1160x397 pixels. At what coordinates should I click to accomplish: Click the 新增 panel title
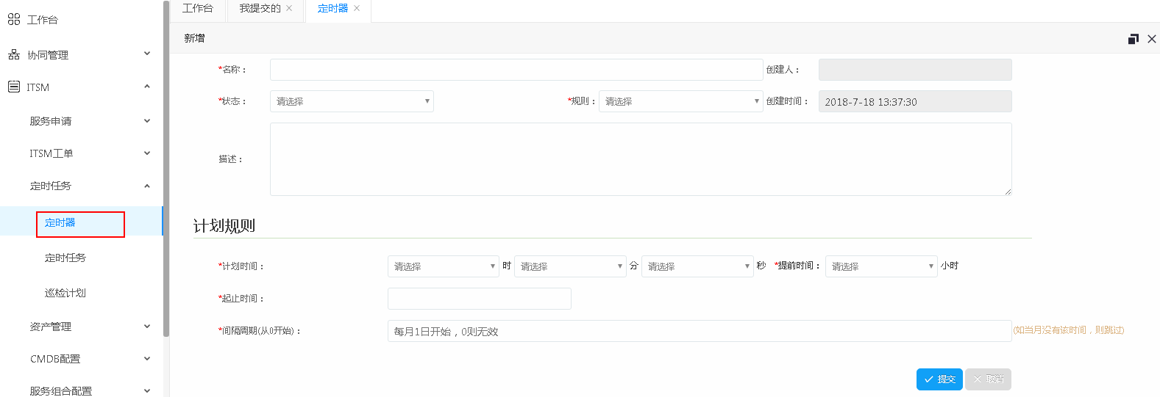[195, 38]
